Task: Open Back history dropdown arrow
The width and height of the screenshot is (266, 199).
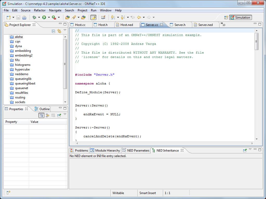Action: click(x=144, y=17)
